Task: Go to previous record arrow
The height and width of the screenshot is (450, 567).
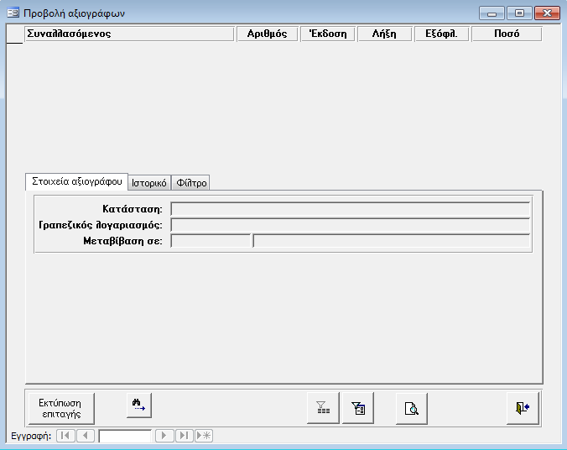Action: (86, 436)
